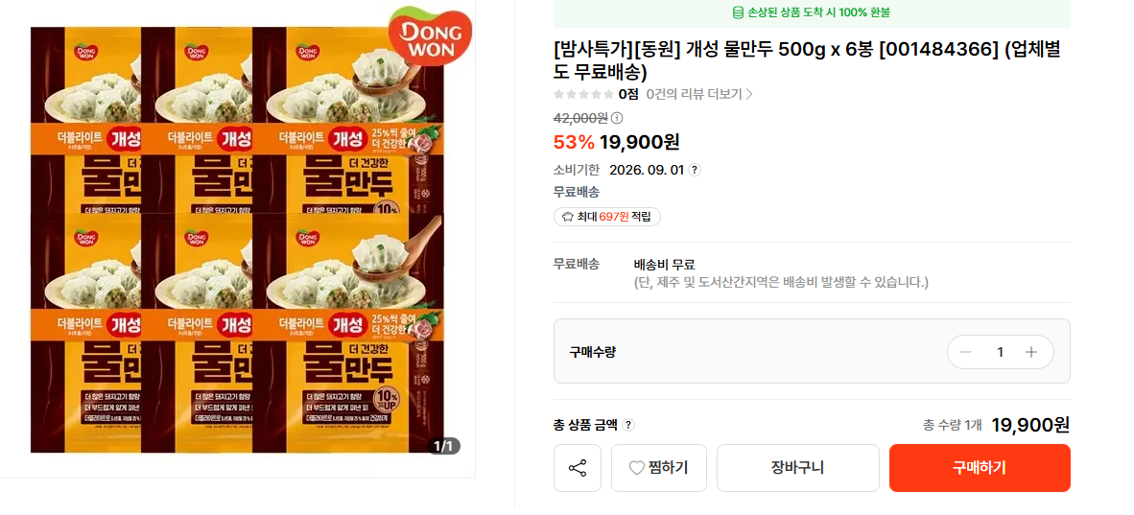Open the 개성 물만두 product image
The height and width of the screenshot is (515, 1134).
point(236,240)
